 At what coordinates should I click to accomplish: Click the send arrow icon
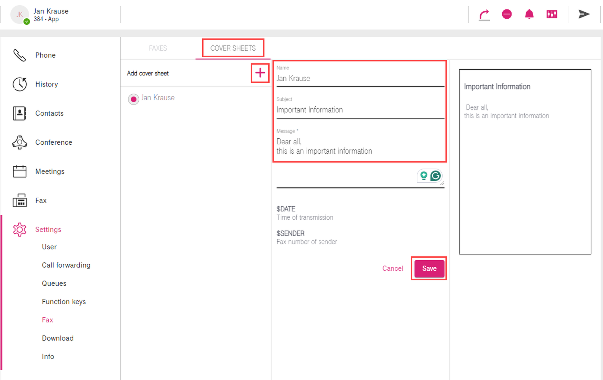pos(584,14)
